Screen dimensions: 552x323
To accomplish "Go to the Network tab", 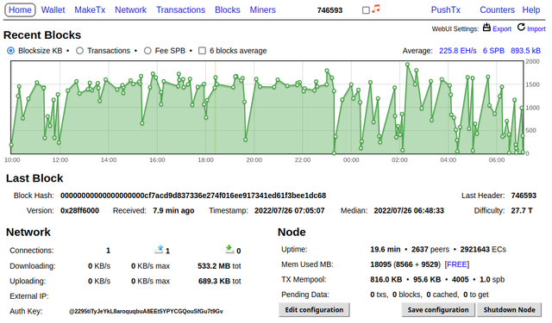I will (130, 9).
